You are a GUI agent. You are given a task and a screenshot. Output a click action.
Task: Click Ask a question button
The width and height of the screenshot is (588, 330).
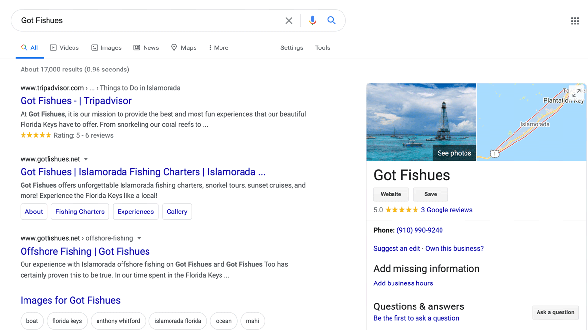pyautogui.click(x=556, y=312)
